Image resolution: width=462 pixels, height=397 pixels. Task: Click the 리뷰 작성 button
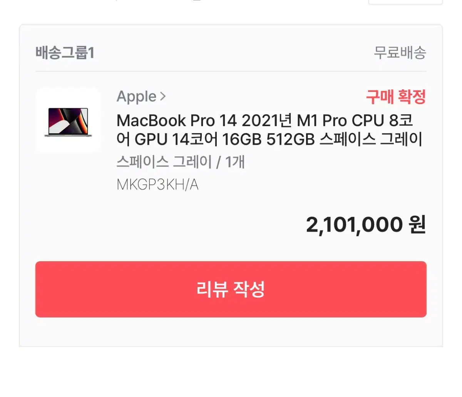click(x=231, y=289)
